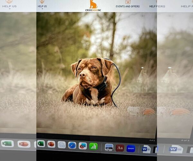Click the handshake icon above HELP US

coord(42,2)
